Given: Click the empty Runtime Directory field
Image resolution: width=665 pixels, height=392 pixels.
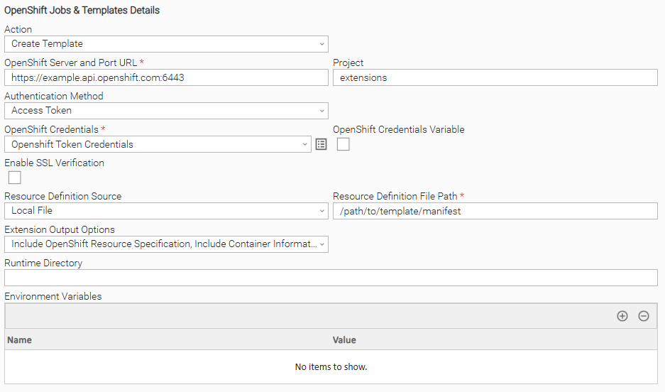Looking at the screenshot, I should point(331,278).
